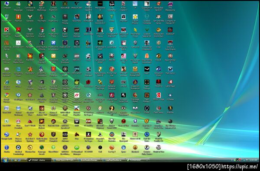Viewport: 260px width, 171px height.
Task: Launch the NFS Carbon shortcut
Action: pos(77,71)
